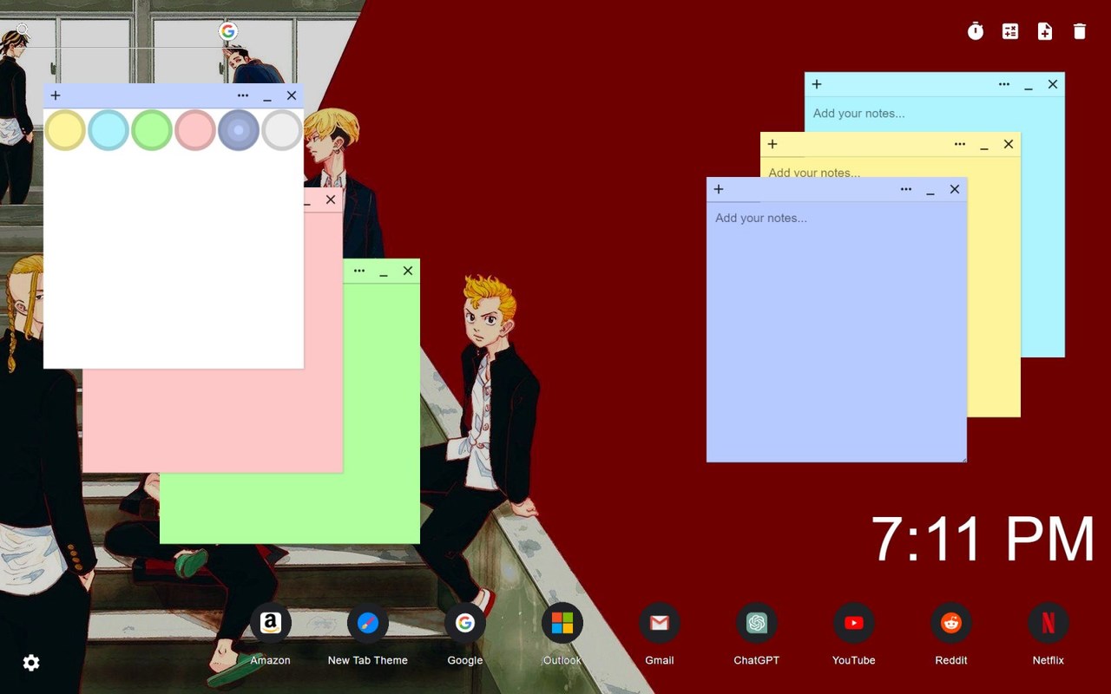Viewport: 1111px width, 694px height.
Task: Click the 7:11 PM clock
Action: click(983, 539)
